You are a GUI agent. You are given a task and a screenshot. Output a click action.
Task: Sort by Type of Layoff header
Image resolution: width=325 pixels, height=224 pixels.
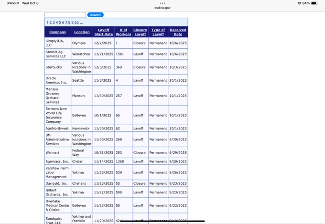pos(158,32)
